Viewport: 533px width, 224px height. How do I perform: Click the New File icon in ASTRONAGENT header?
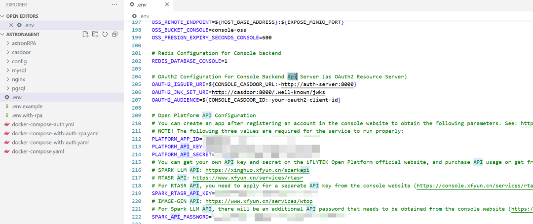[x=86, y=34]
